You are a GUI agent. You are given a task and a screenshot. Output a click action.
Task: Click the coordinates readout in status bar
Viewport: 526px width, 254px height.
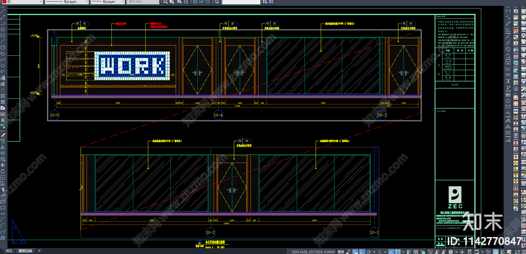(x=313, y=252)
